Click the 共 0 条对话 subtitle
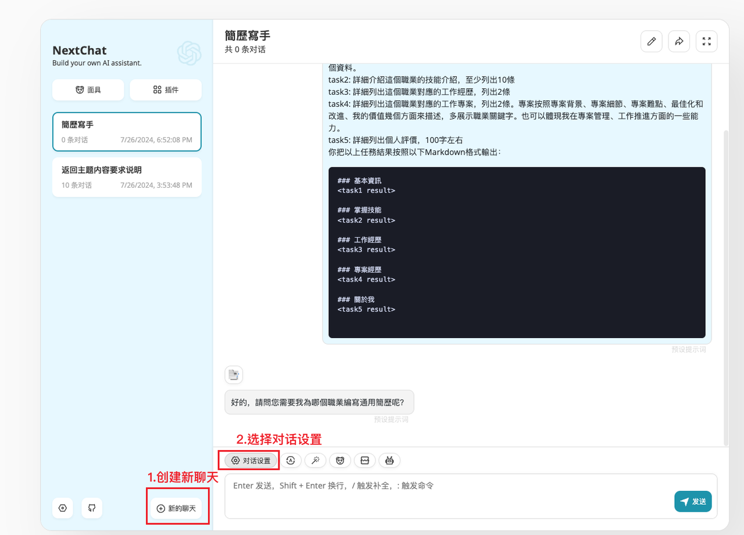 245,50
